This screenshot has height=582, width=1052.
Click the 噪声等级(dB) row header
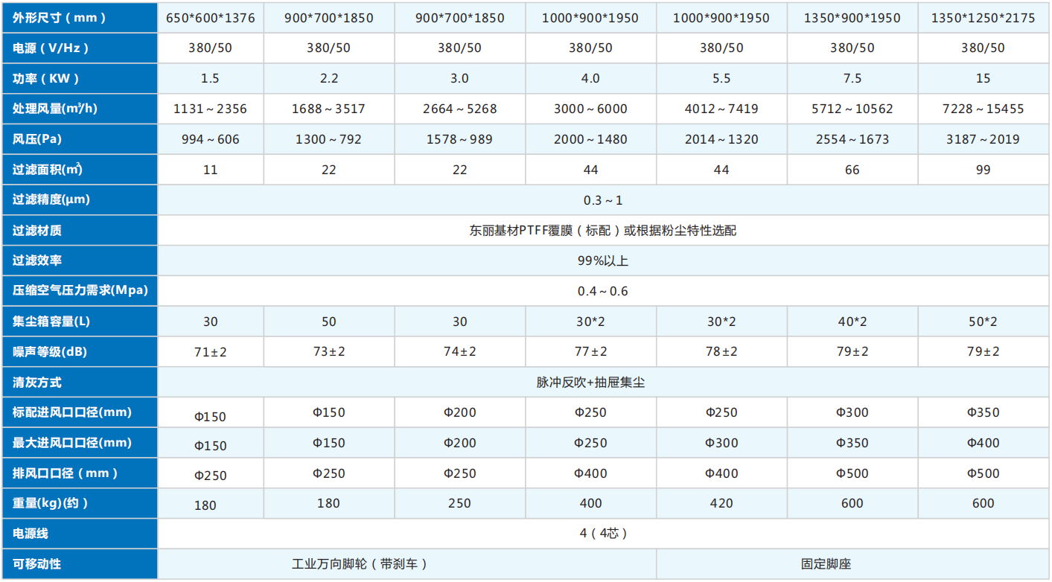coord(79,352)
